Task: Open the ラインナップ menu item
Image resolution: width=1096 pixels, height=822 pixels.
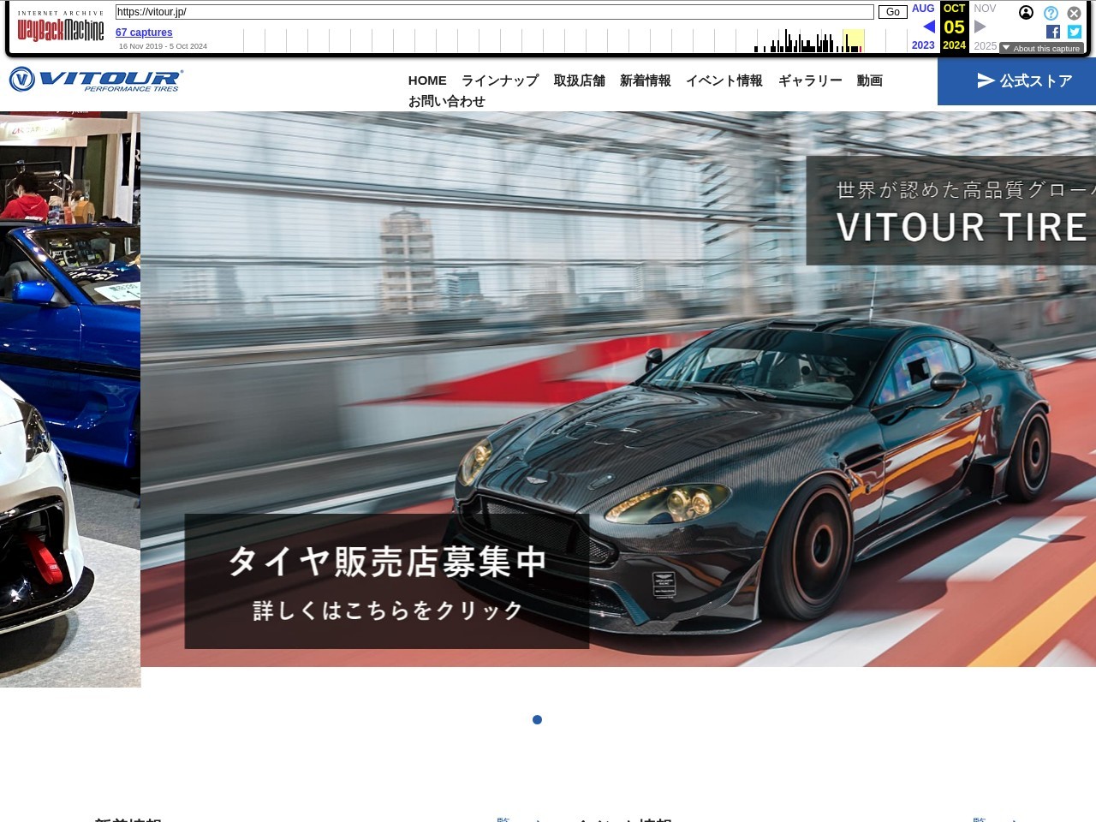Action: [500, 80]
